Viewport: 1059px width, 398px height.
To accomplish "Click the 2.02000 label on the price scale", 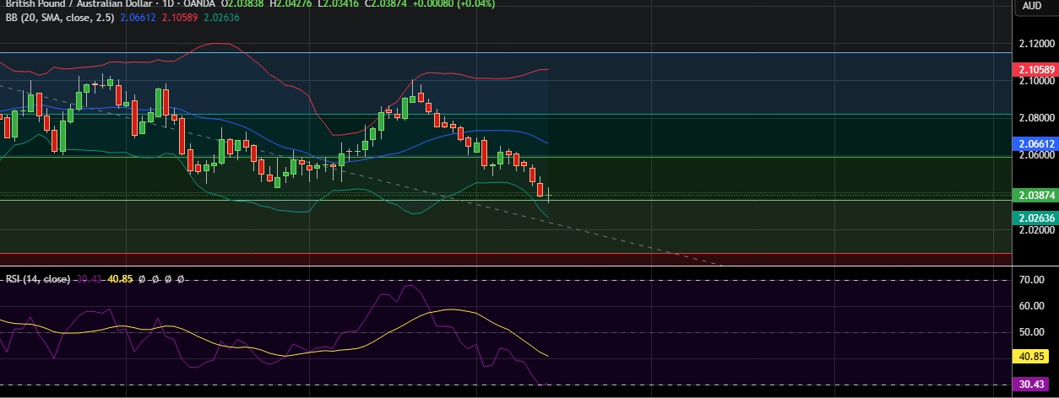I will pos(1036,229).
